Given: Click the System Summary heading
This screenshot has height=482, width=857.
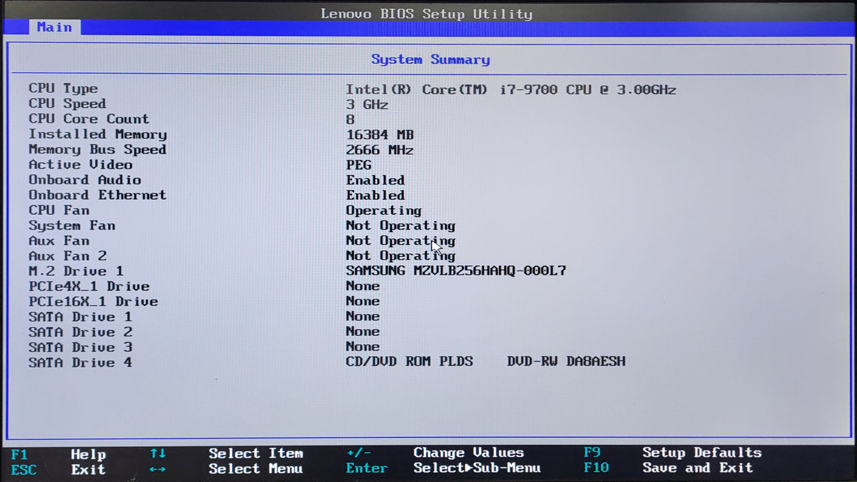Looking at the screenshot, I should pyautogui.click(x=430, y=60).
